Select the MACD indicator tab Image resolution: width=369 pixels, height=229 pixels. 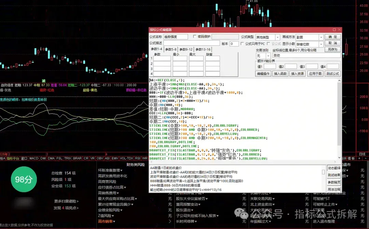[x=34, y=159]
